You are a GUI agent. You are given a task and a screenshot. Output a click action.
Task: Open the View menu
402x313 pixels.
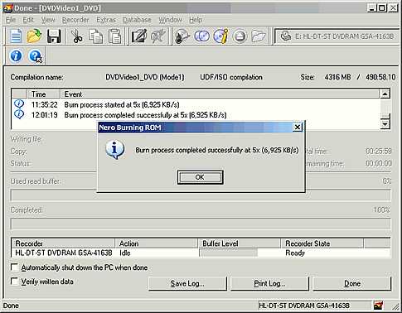click(48, 20)
